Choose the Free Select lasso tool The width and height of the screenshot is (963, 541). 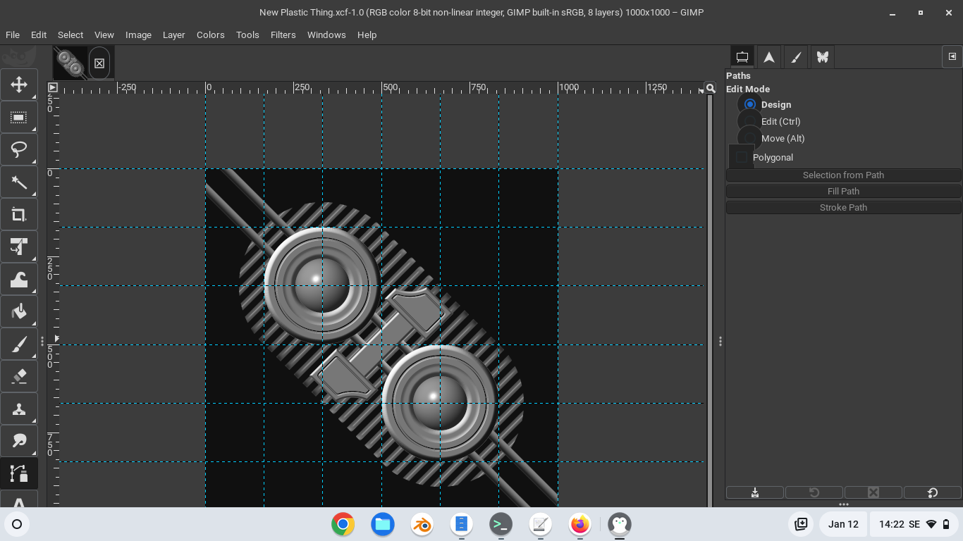tap(19, 150)
